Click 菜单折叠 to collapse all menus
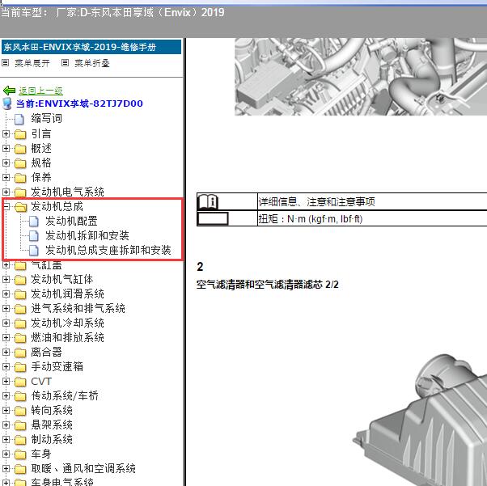This screenshot has width=487, height=486. pos(92,63)
